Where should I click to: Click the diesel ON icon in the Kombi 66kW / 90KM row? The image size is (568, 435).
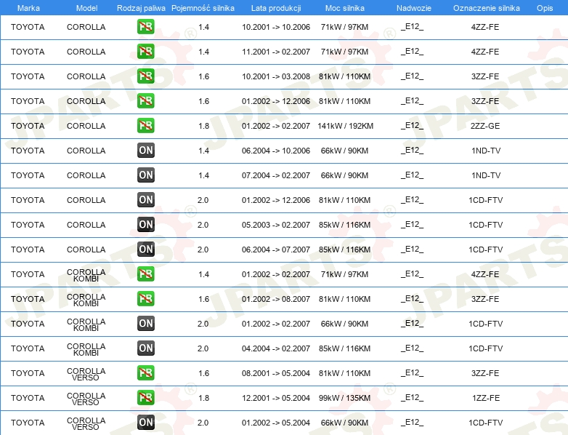pos(145,323)
